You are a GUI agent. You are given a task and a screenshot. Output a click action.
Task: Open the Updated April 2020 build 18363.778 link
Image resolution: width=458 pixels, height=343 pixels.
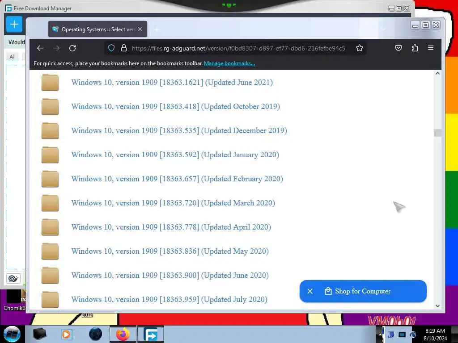pos(171,227)
